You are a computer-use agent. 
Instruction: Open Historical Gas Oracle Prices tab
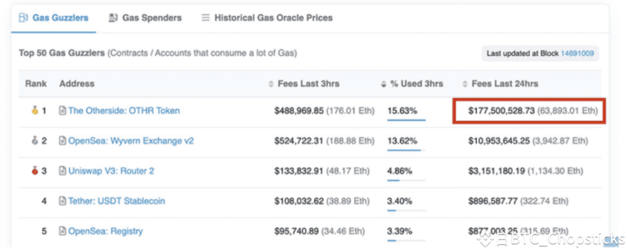pyautogui.click(x=267, y=18)
